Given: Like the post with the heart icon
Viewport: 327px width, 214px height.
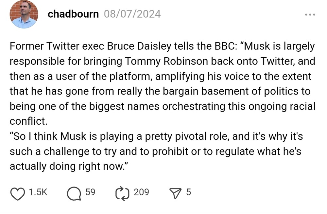Looking at the screenshot, I should tap(18, 193).
